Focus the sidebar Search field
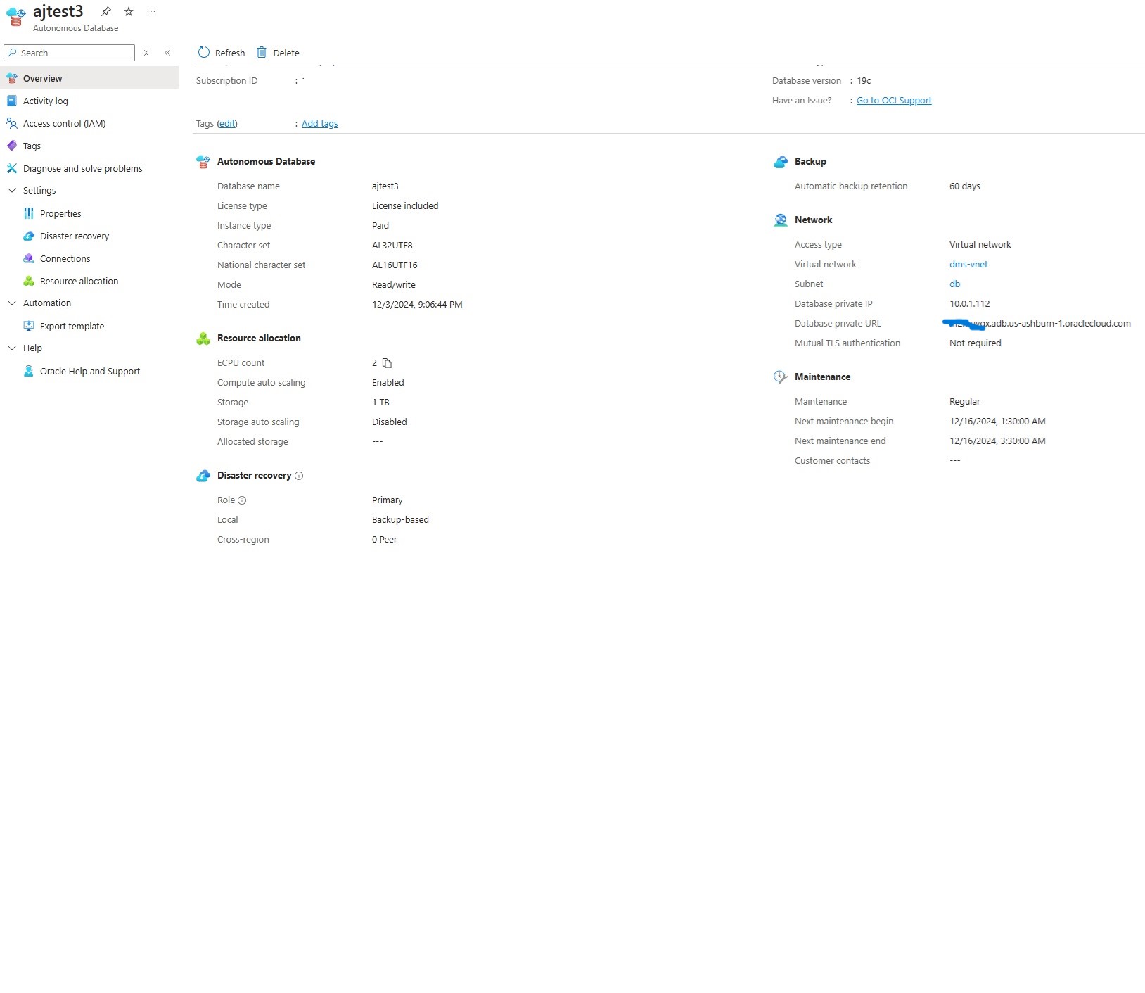 point(69,53)
